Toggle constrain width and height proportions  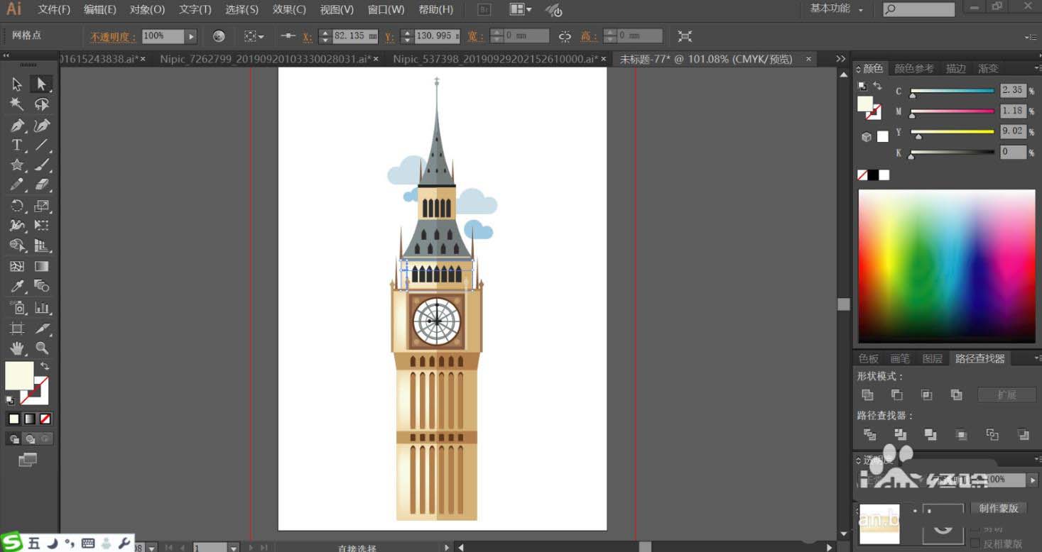565,36
